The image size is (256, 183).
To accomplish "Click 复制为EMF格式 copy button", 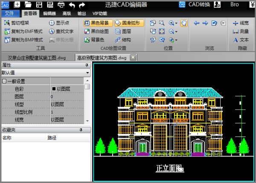I will (23, 32).
